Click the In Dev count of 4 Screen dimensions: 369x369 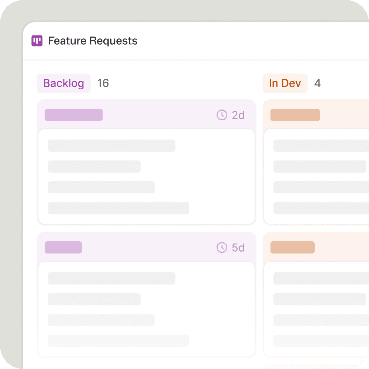[x=317, y=83]
